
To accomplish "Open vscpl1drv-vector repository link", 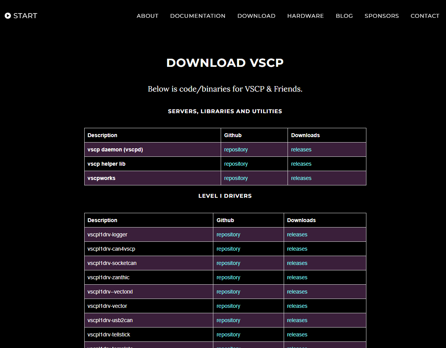I will (228, 306).
